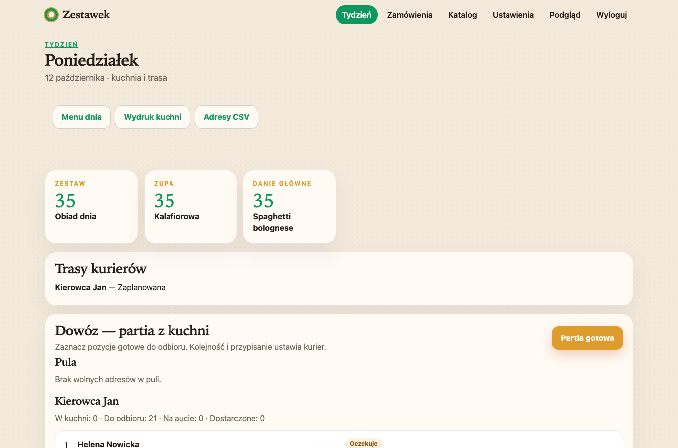
Task: Click the Wydruk kuchni button
Action: tap(153, 117)
